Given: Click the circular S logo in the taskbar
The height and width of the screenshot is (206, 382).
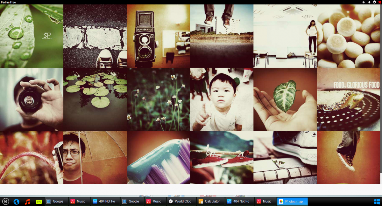Looking at the screenshot, I should click(5, 202).
